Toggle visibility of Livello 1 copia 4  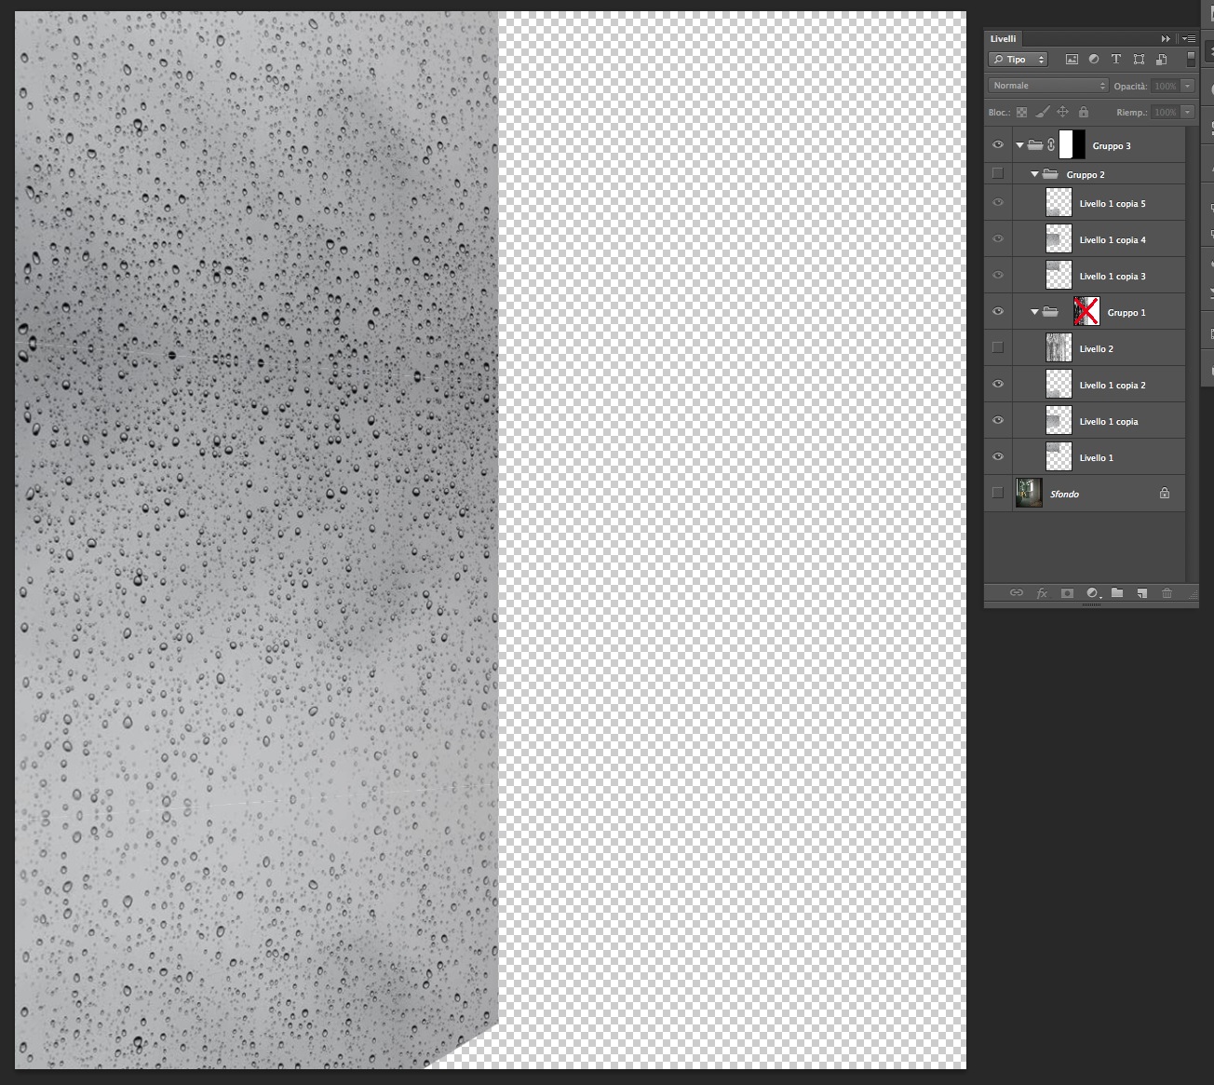point(998,239)
